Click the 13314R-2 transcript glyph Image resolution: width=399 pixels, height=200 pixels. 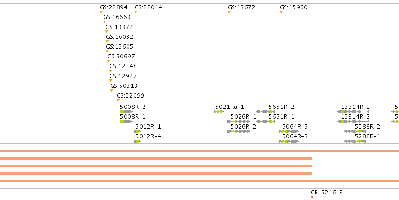pos(353,112)
